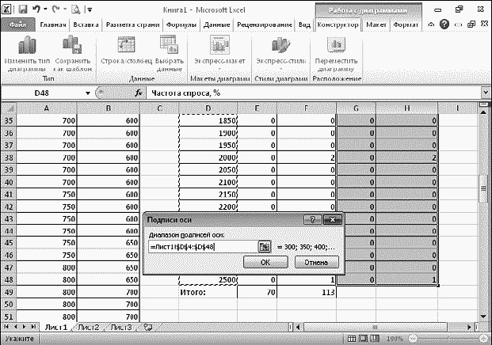Select column header D
The image size is (492, 345).
[x=208, y=107]
